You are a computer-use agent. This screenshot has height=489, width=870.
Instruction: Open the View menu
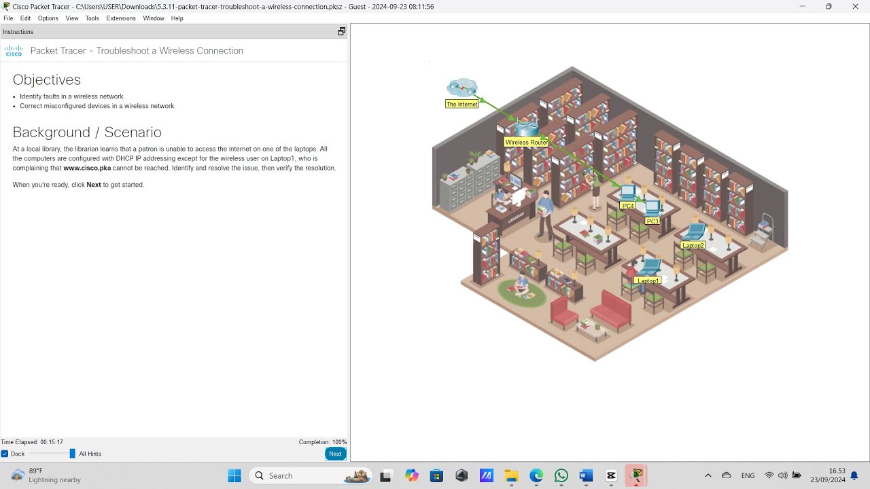(72, 18)
